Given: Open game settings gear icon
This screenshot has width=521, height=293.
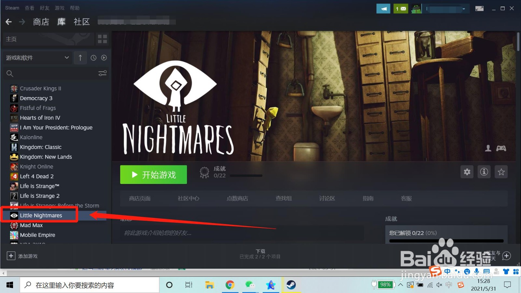Looking at the screenshot, I should click(467, 172).
